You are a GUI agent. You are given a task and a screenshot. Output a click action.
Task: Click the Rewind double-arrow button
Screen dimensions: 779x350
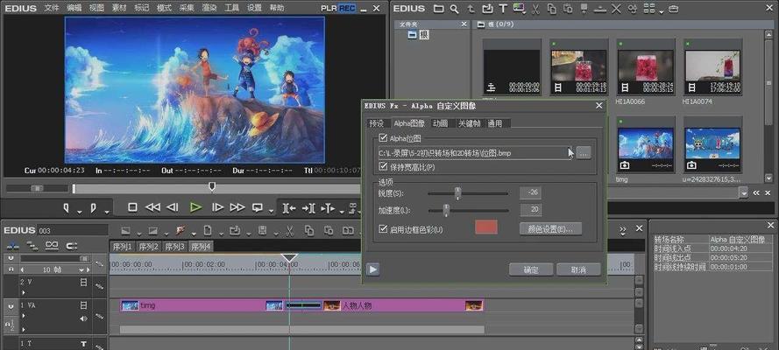152,207
